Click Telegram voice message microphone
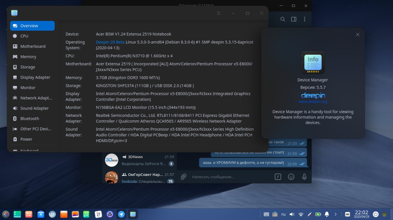Image resolution: width=393 pixels, height=220 pixels. (304, 177)
